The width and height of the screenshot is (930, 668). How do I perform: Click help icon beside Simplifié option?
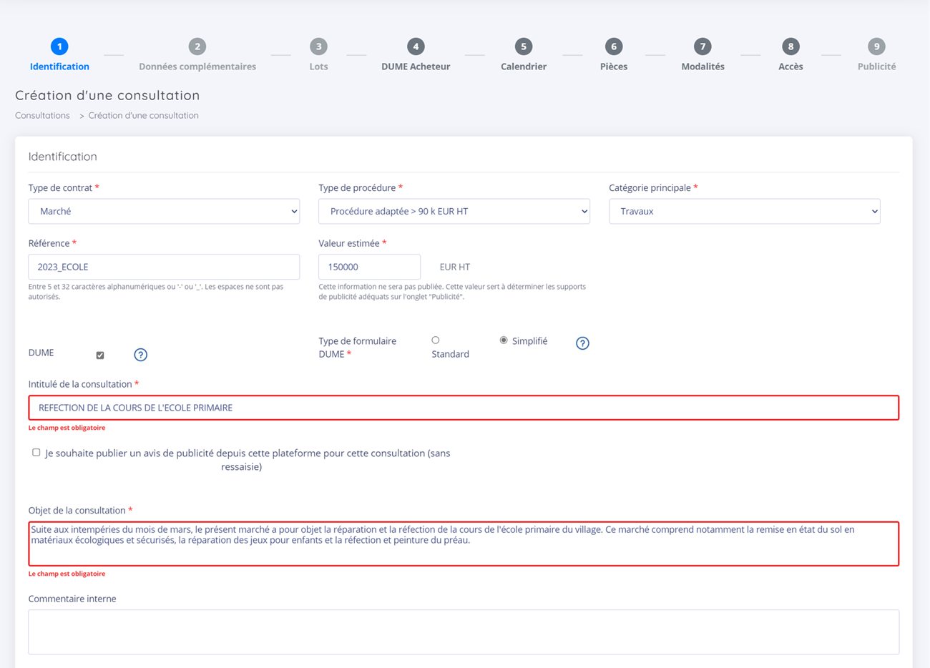582,343
